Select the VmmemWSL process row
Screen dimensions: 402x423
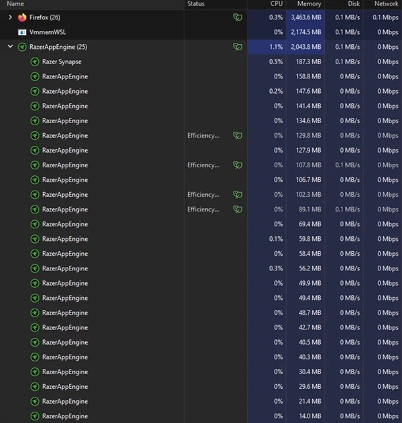[x=201, y=32]
